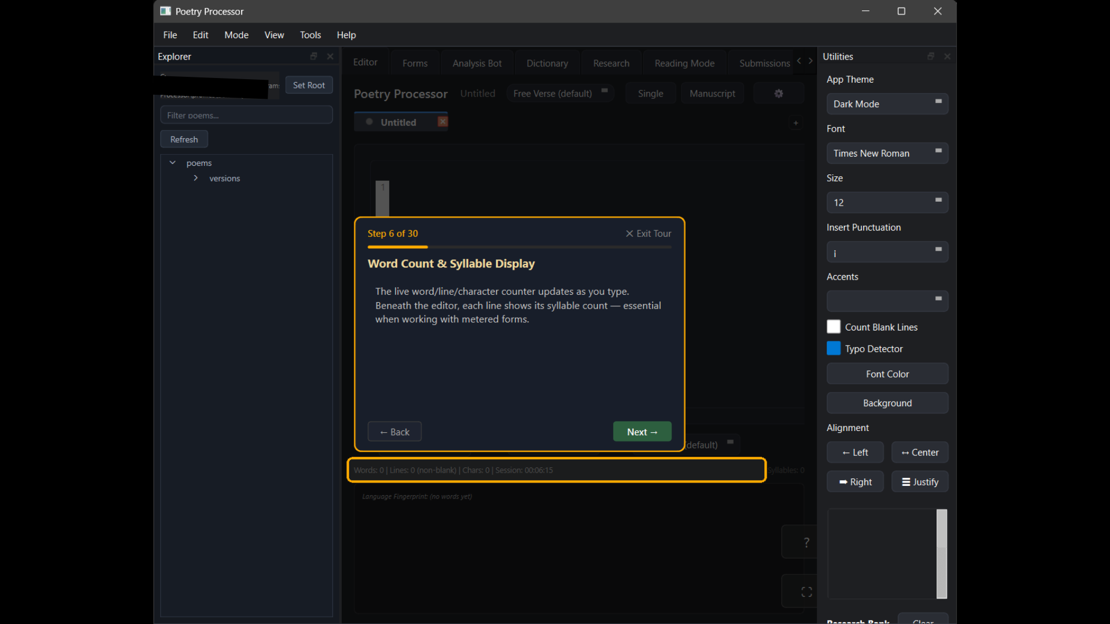Float the Explorer panel with the undock icon
Image resolution: width=1110 pixels, height=624 pixels.
pyautogui.click(x=313, y=56)
